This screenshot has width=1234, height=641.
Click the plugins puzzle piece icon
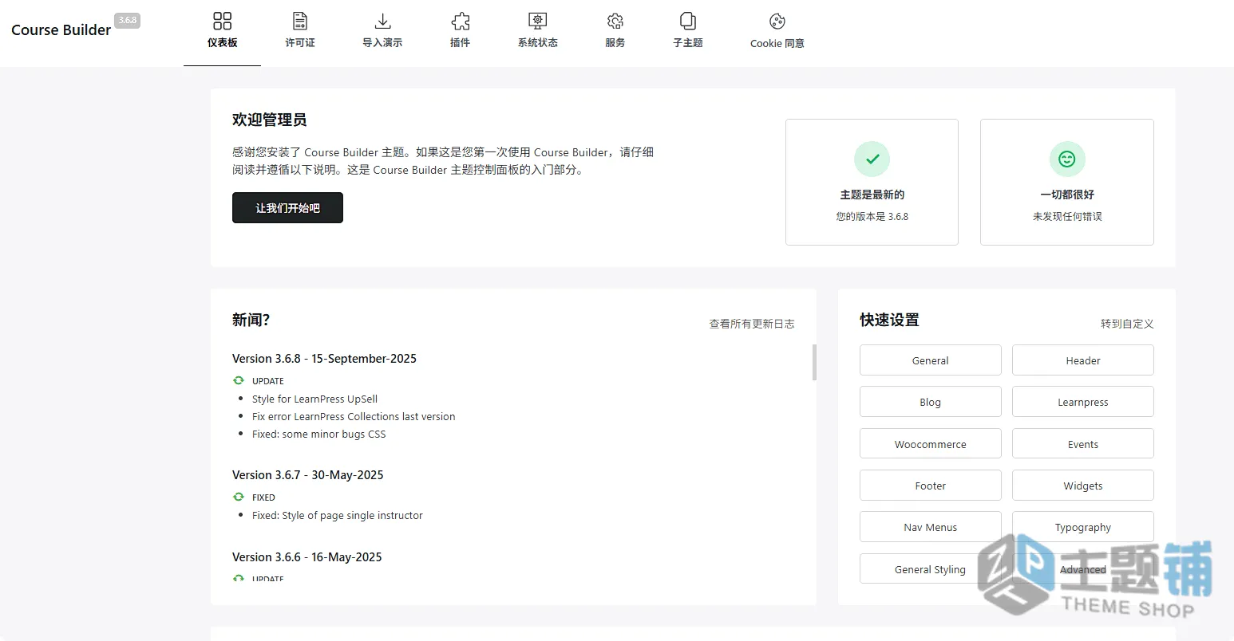click(x=460, y=21)
